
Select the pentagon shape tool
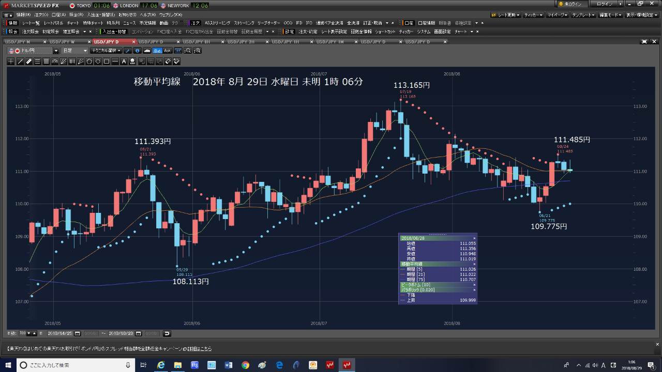pyautogui.click(x=89, y=61)
